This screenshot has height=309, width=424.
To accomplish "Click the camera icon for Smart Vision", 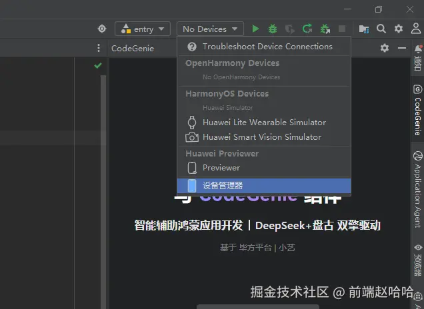I will click(x=192, y=137).
